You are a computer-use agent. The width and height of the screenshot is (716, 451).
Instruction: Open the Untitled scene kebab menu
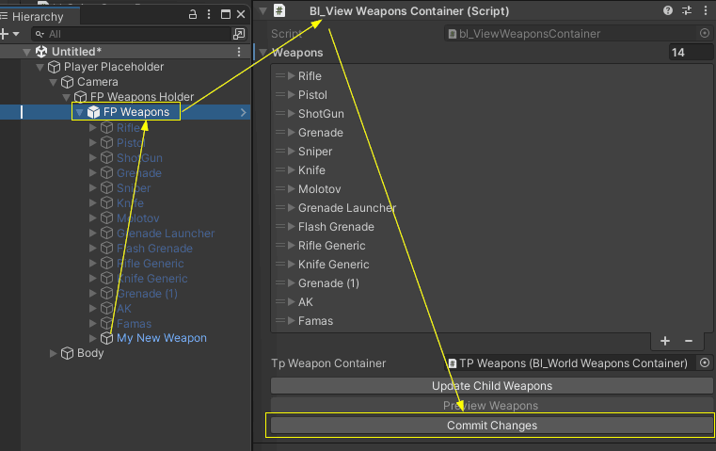pos(239,51)
